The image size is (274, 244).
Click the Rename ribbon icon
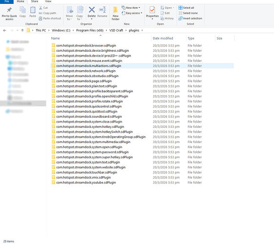pyautogui.click(x=103, y=10)
